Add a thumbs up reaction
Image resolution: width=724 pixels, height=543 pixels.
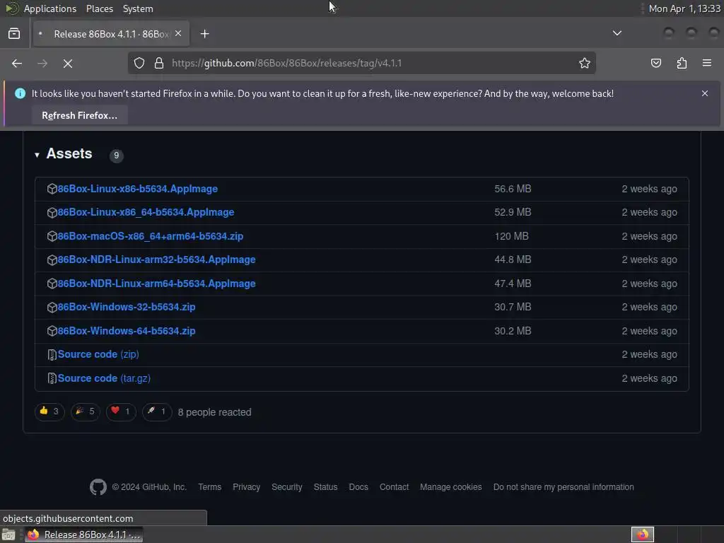(49, 411)
